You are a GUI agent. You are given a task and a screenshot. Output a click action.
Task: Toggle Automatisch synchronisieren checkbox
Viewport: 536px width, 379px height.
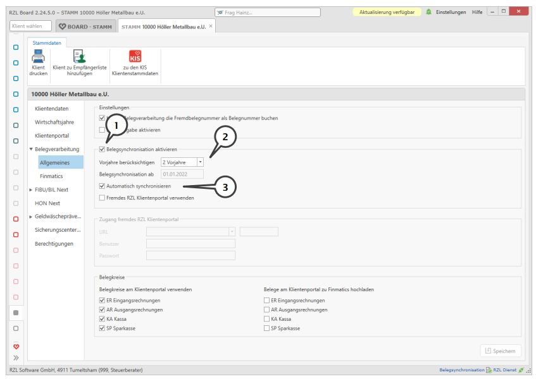103,186
